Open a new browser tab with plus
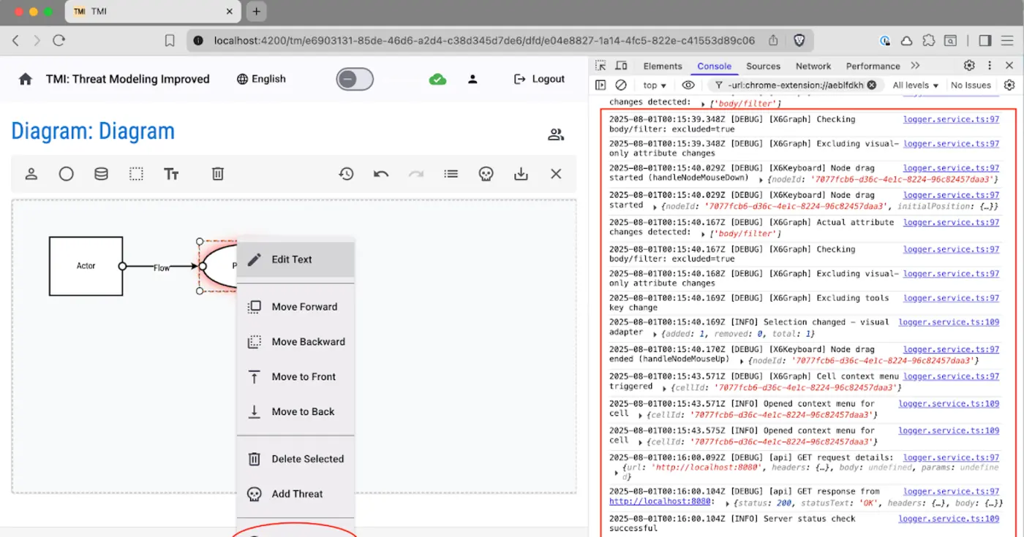The height and width of the screenshot is (537, 1024). (x=256, y=12)
